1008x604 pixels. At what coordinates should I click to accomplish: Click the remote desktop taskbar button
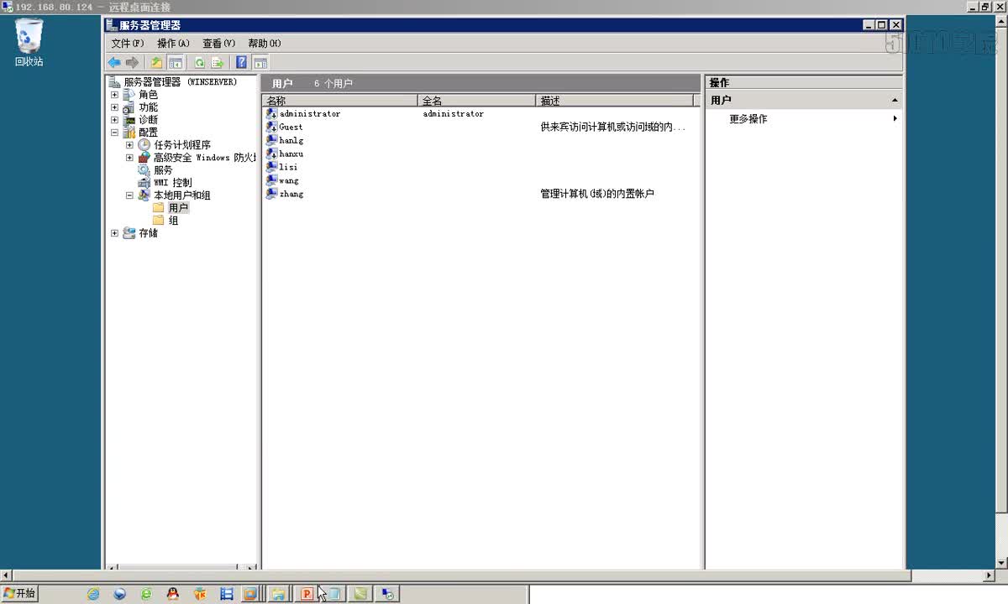pyautogui.click(x=387, y=594)
